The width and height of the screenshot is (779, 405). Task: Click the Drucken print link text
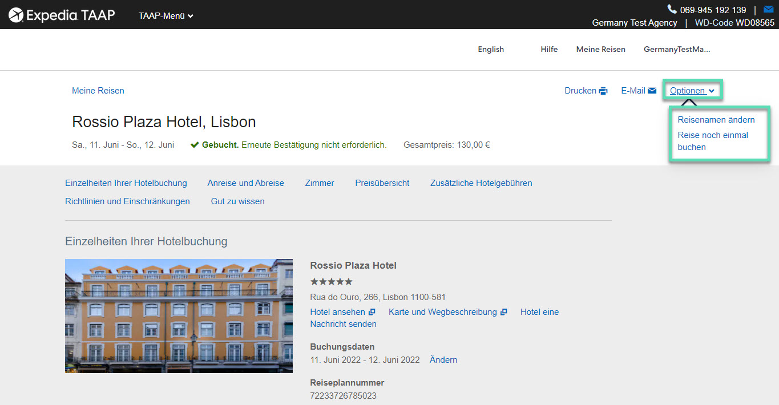(580, 91)
